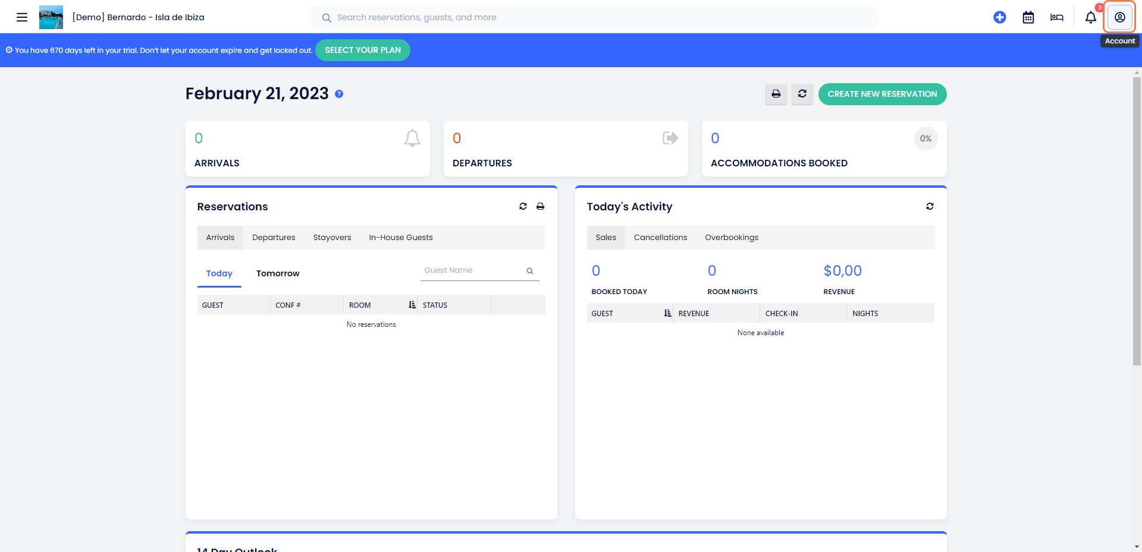Image resolution: width=1142 pixels, height=552 pixels.
Task: Click the Arrivals card bell icon
Action: (x=412, y=138)
